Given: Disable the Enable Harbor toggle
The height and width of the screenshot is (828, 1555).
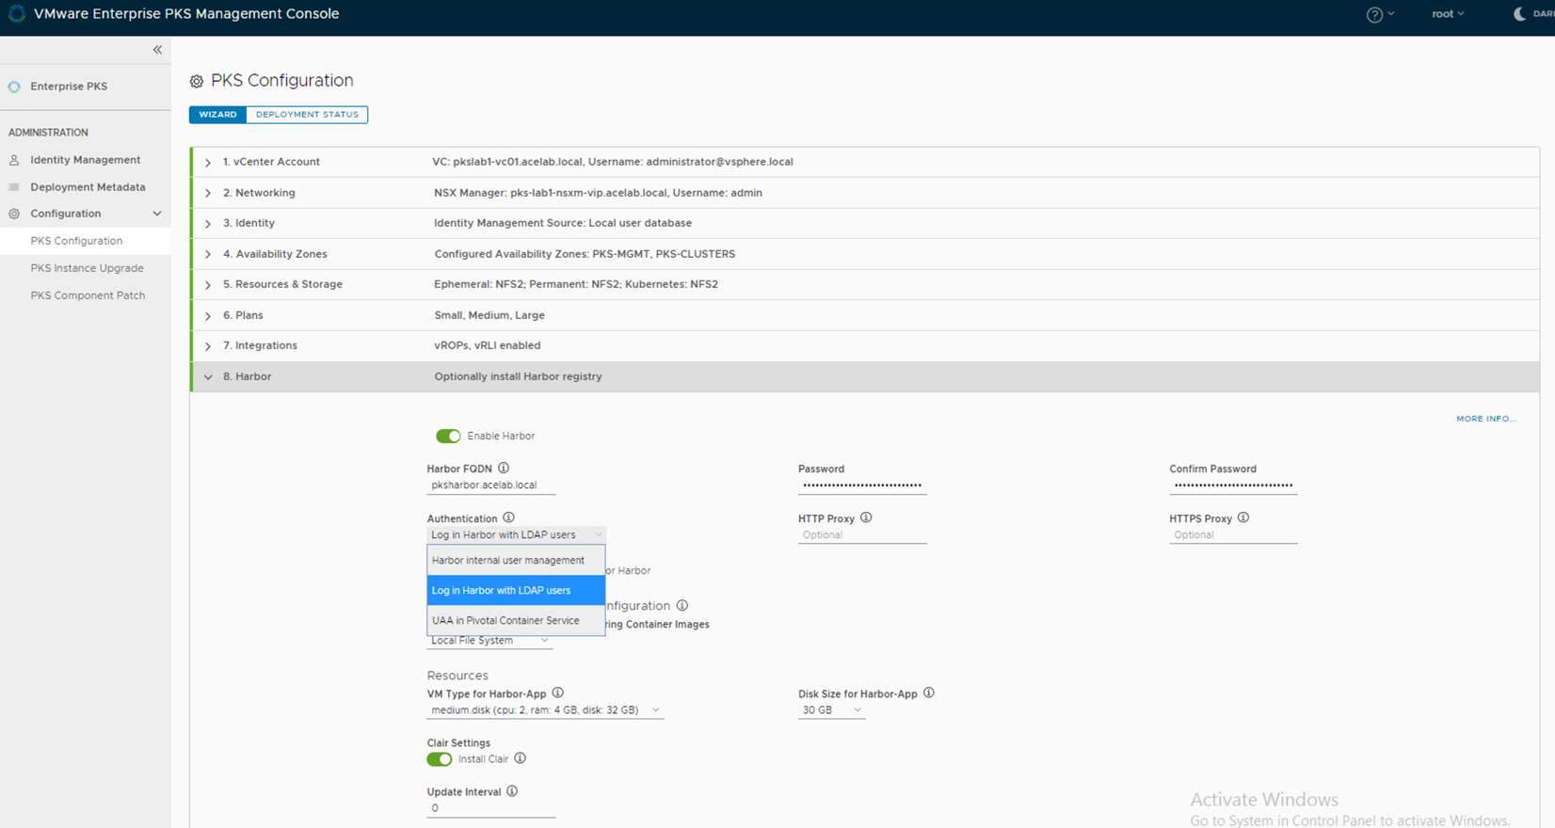Looking at the screenshot, I should click(x=448, y=436).
